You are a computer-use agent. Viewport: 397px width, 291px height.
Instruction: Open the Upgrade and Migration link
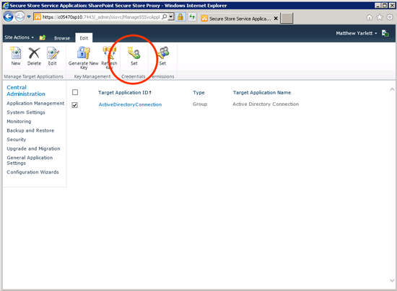33,148
